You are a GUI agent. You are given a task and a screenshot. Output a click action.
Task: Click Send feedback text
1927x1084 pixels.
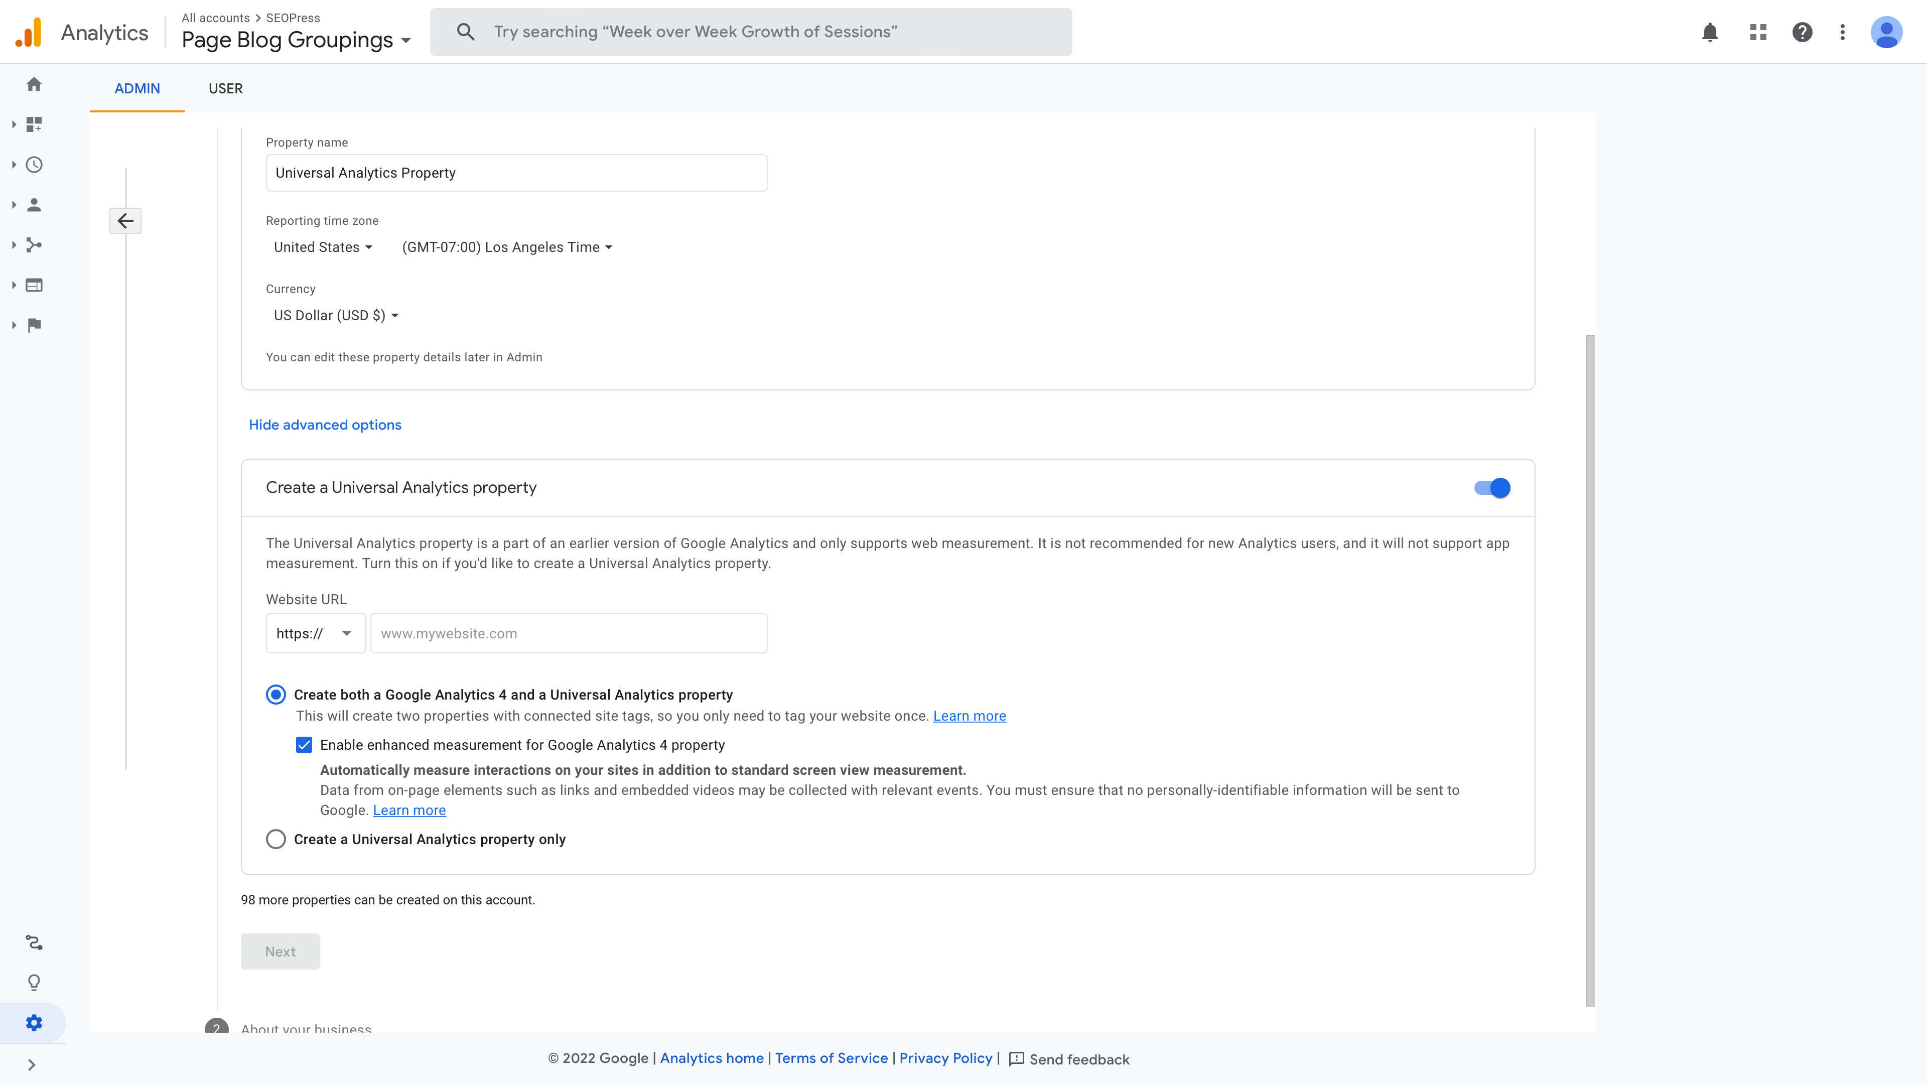[x=1079, y=1059]
